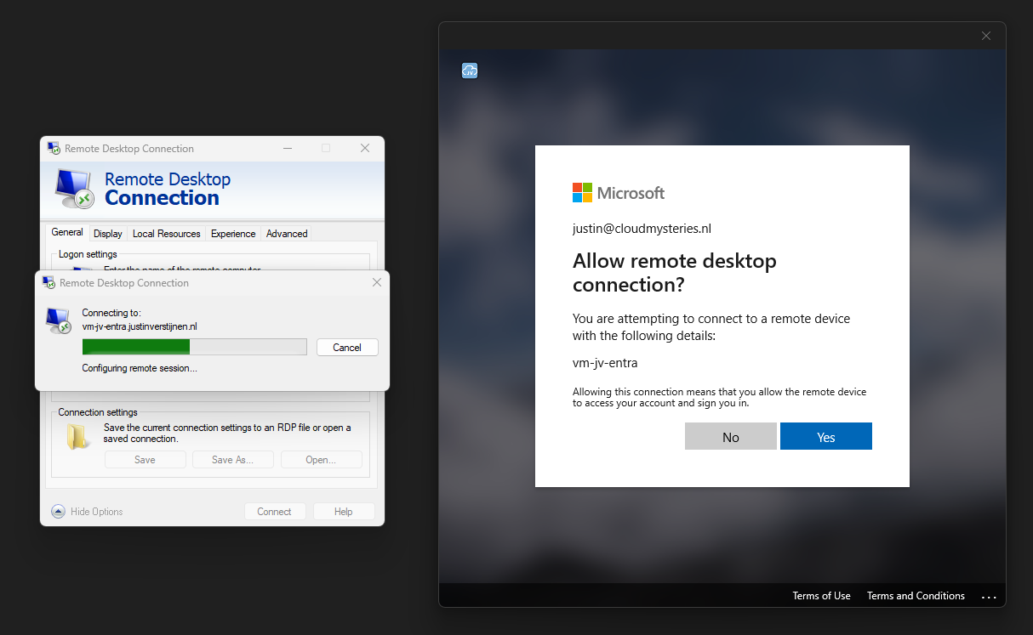Open the Local Resources tab

tap(167, 234)
